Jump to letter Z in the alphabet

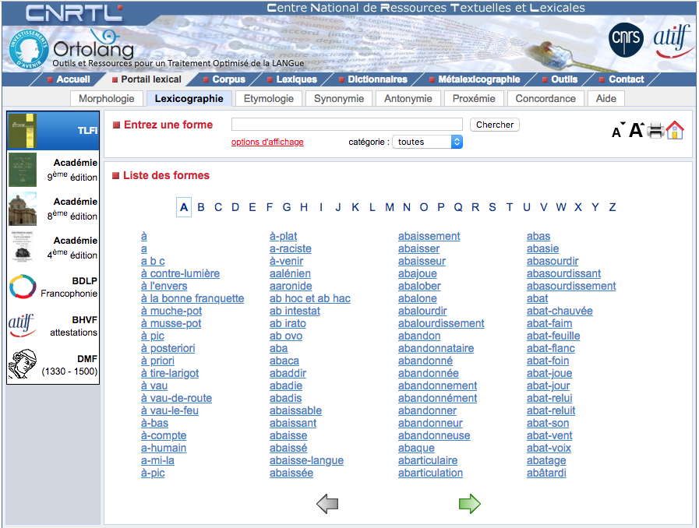(613, 207)
